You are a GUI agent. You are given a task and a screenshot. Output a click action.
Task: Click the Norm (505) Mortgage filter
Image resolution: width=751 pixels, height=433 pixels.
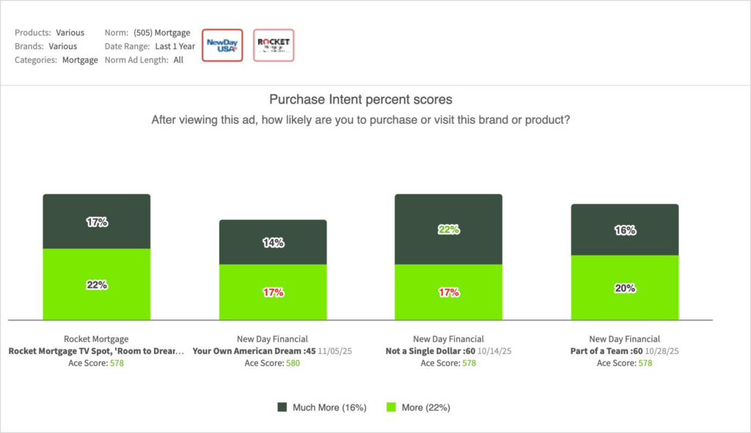click(161, 33)
